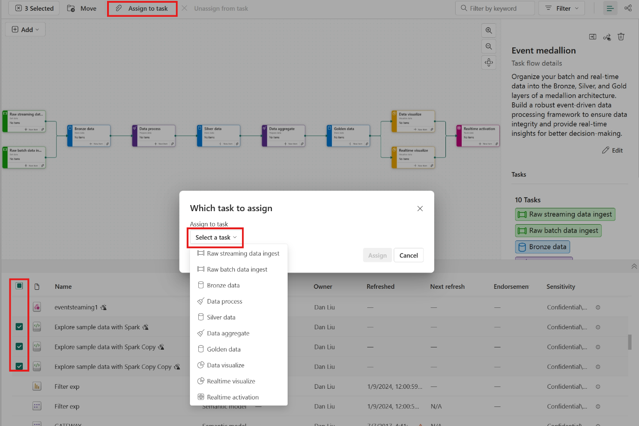
Task: Choose Bronze data from task list
Action: tap(239, 285)
